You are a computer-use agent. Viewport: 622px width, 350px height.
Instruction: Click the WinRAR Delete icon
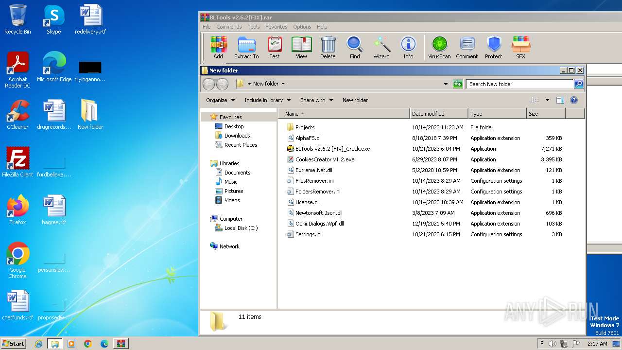point(328,48)
